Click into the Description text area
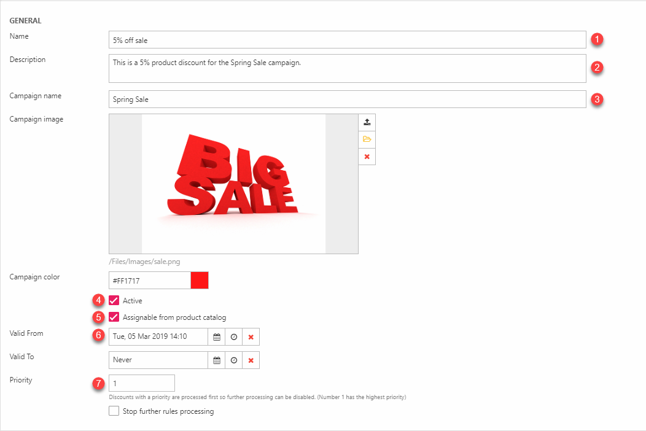Image resolution: width=646 pixels, height=431 pixels. pos(347,68)
